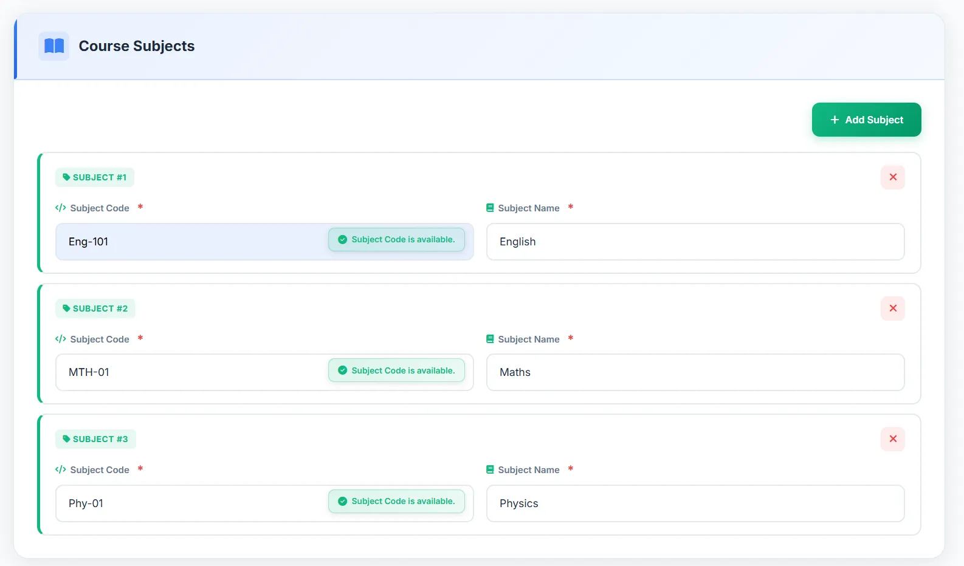Click the Maths subject name field
Viewport: 964px width, 566px height.
tap(695, 372)
